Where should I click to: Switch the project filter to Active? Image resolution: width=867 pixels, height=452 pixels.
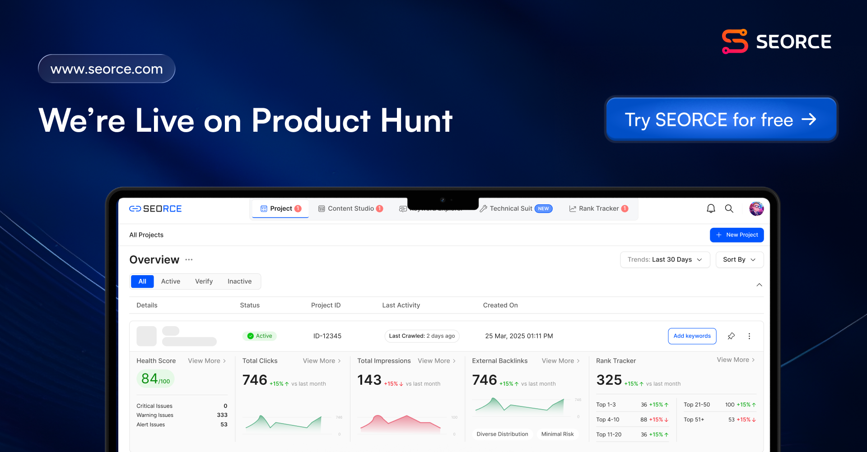(171, 281)
